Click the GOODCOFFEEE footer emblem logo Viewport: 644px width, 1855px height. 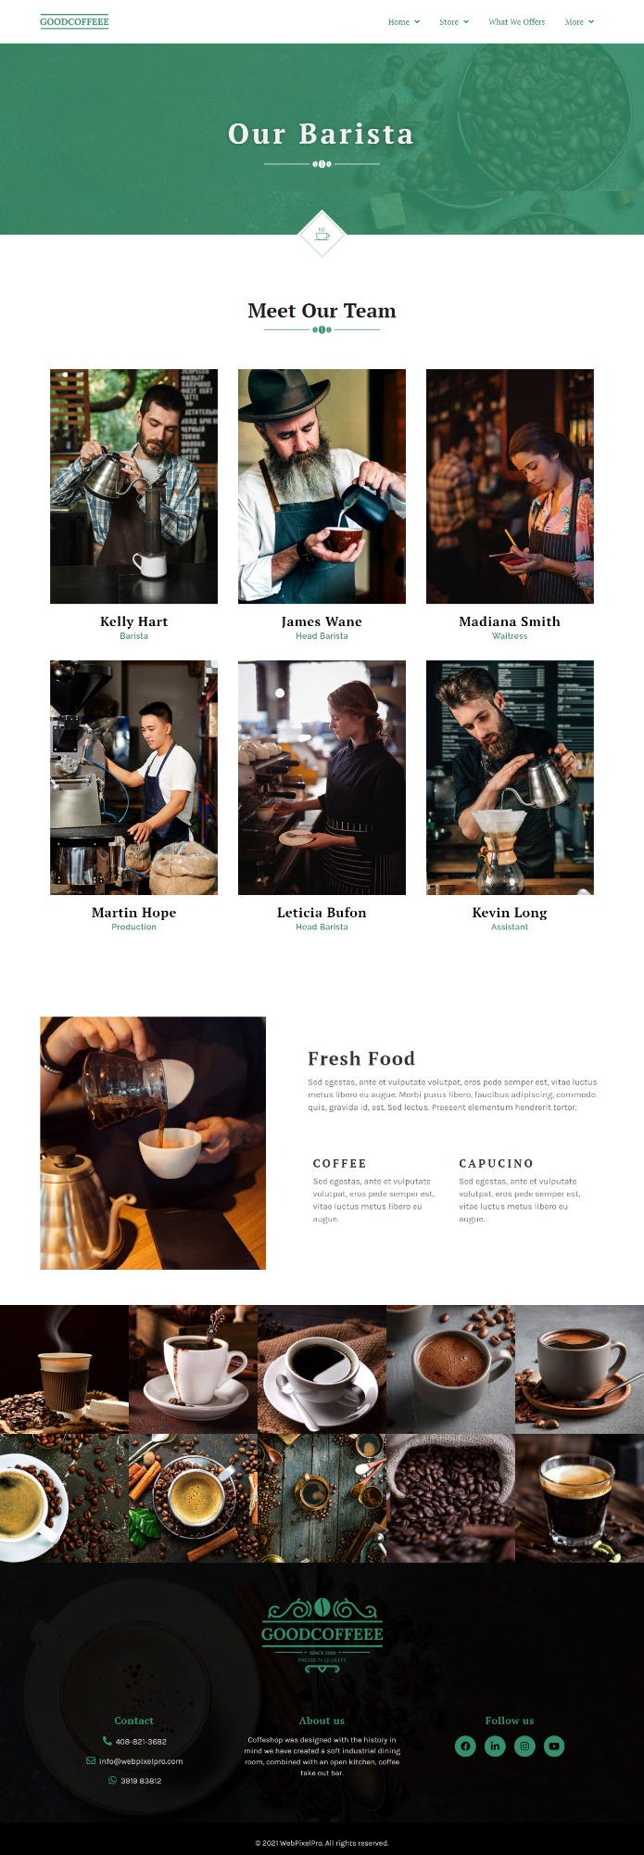tap(322, 1636)
